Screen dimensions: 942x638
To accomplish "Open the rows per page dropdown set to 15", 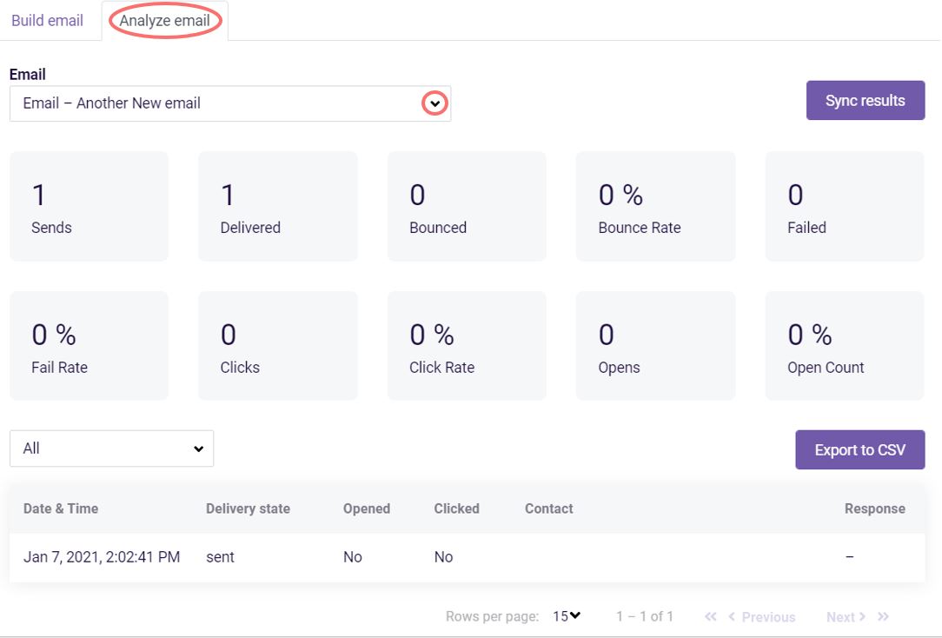I will (x=565, y=615).
